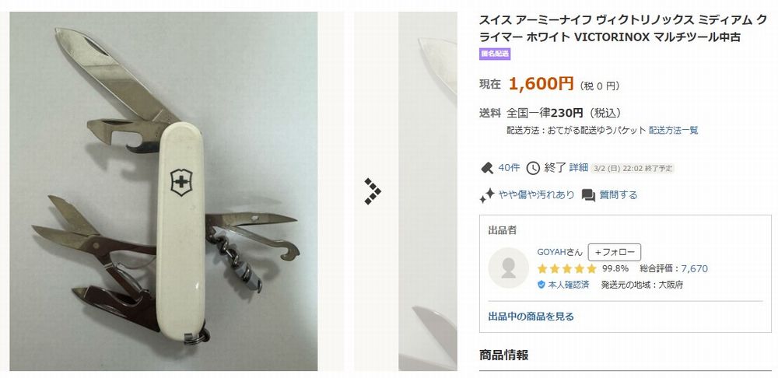Viewport: 778px width, 378px height.
Task: Click the seller rating stars
Action: point(566,269)
